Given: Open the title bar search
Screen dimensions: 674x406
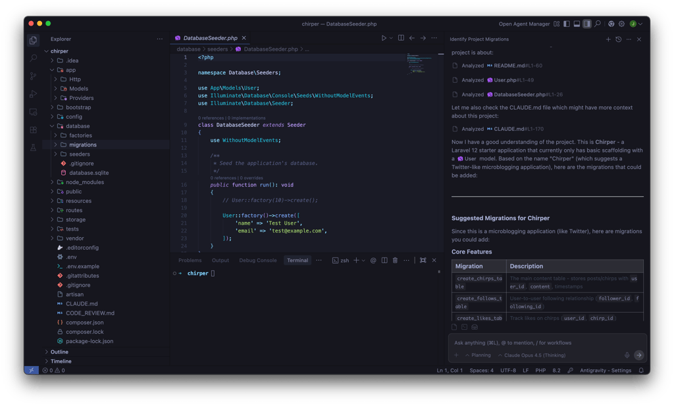Looking at the screenshot, I should click(x=598, y=24).
